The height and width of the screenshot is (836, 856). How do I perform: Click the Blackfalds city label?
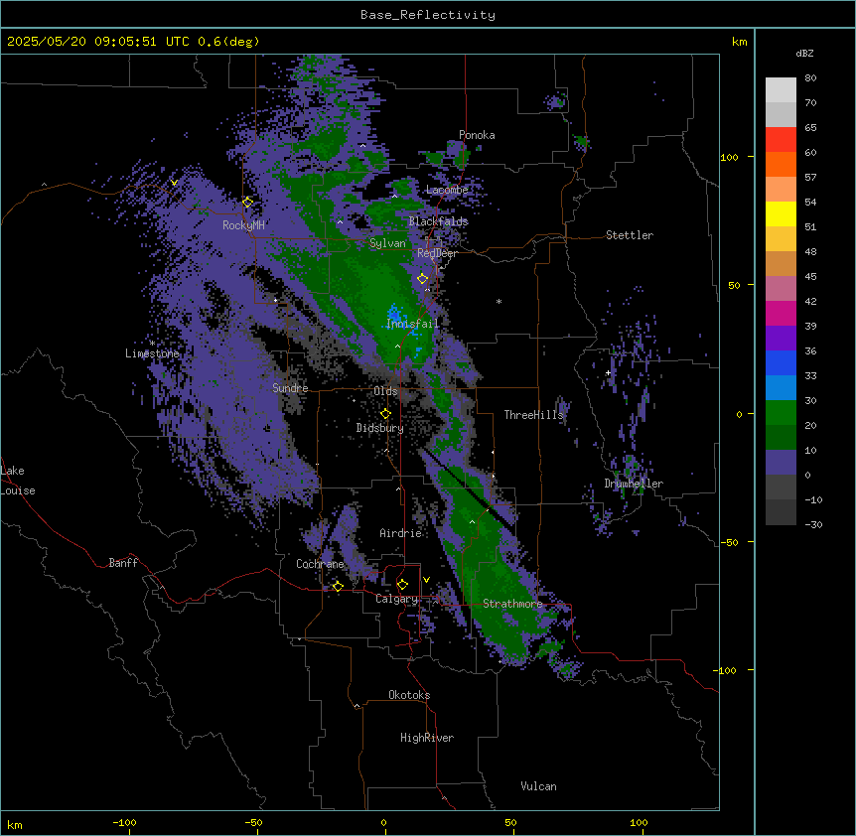point(438,221)
